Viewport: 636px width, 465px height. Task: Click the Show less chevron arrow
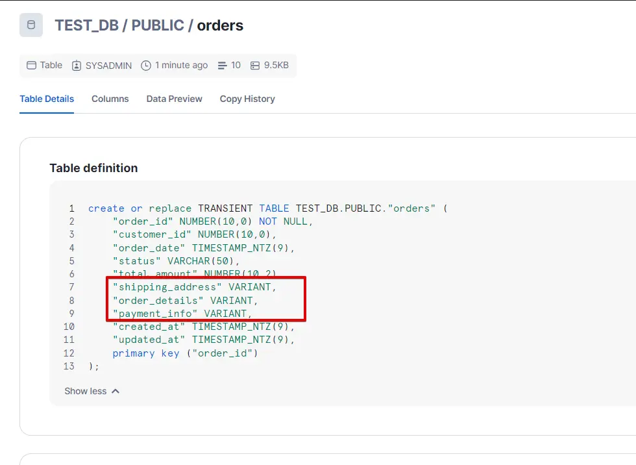(x=116, y=391)
